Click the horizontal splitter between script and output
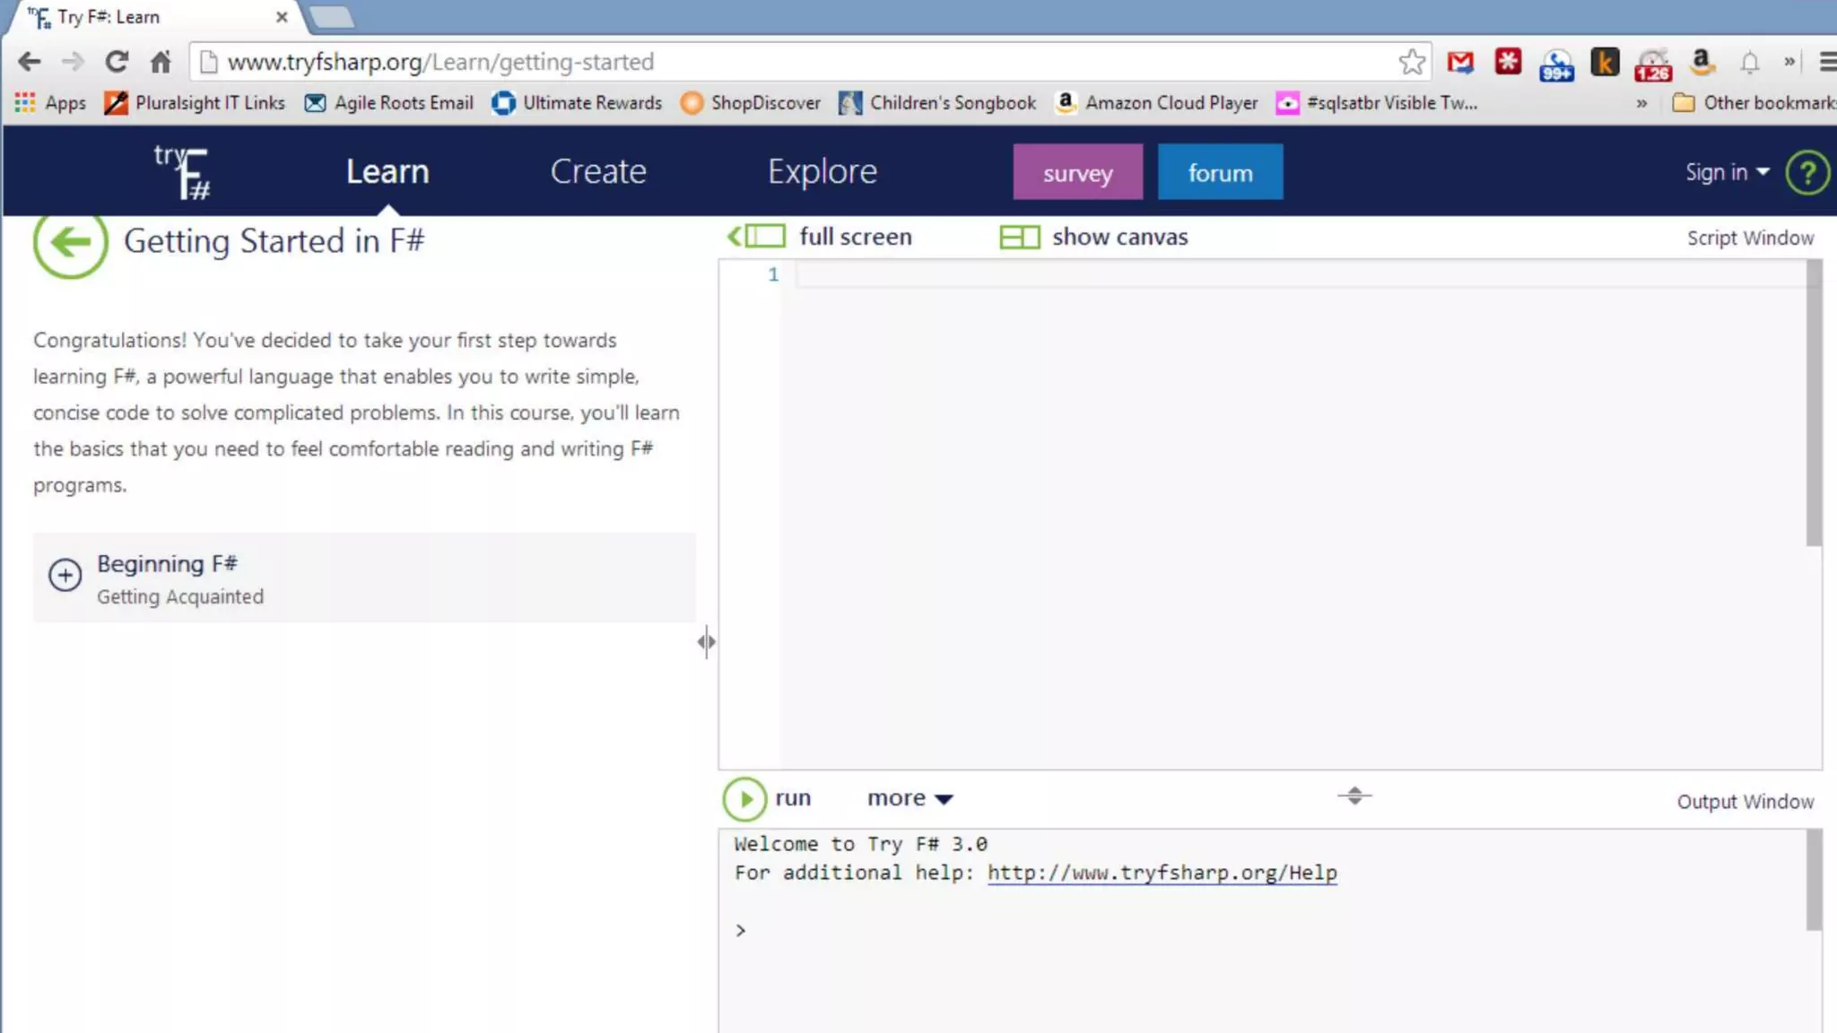Viewport: 1837px width, 1033px height. tap(1354, 795)
